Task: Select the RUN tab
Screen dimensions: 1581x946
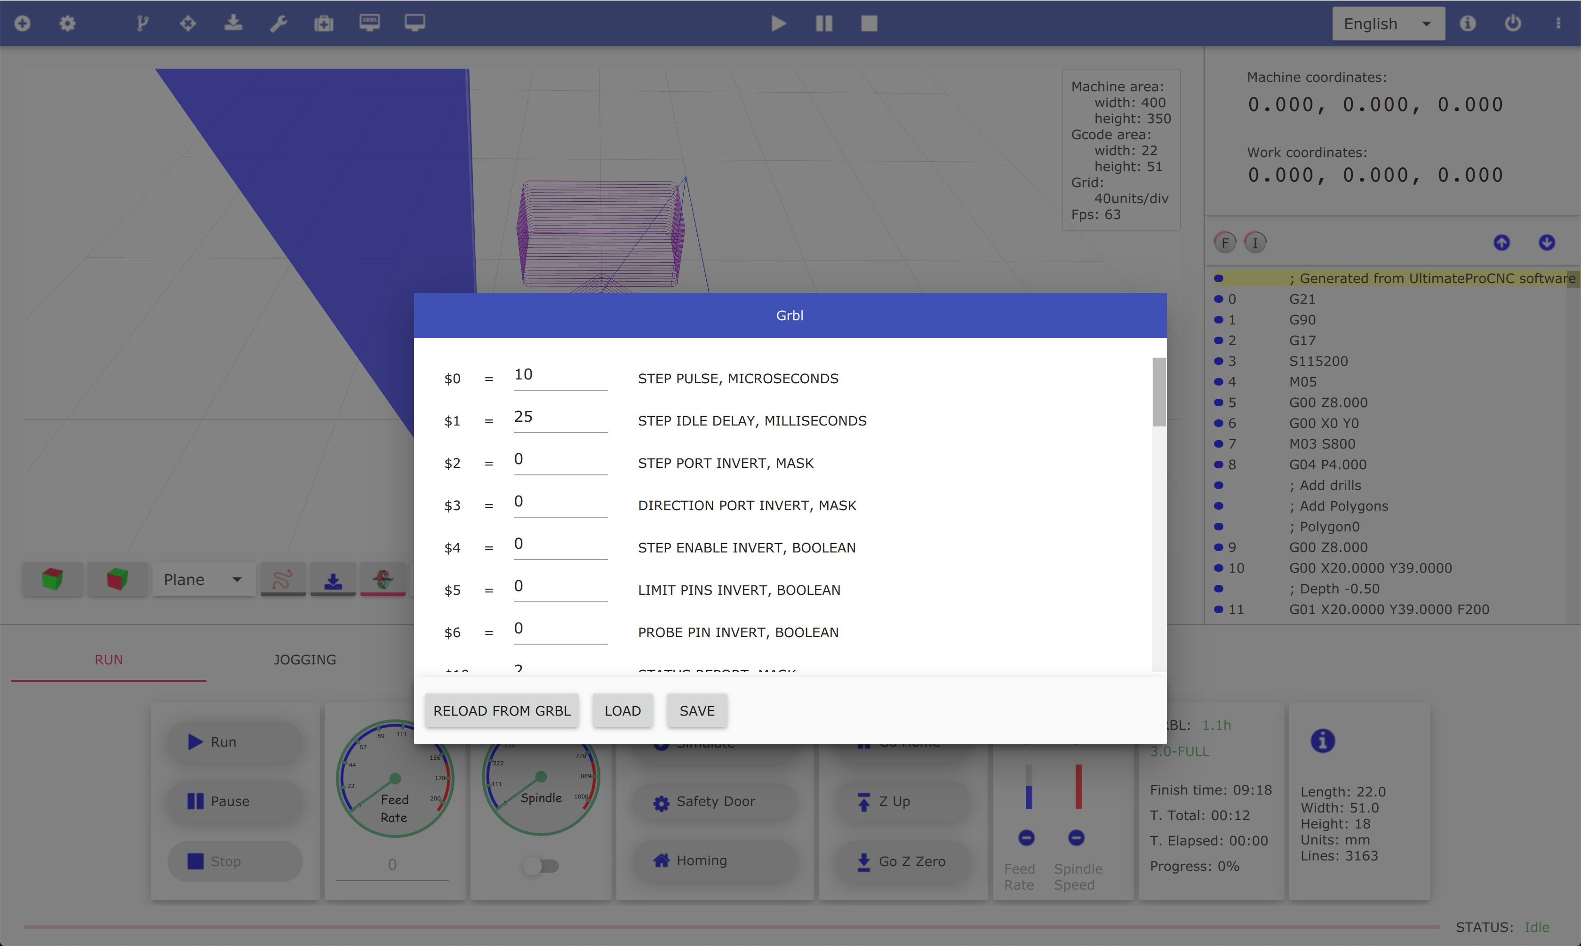Action: coord(108,660)
